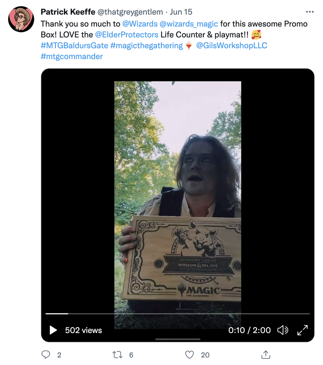Browse the #MTGBaldursGate hashtag
The height and width of the screenshot is (365, 323).
click(x=74, y=46)
